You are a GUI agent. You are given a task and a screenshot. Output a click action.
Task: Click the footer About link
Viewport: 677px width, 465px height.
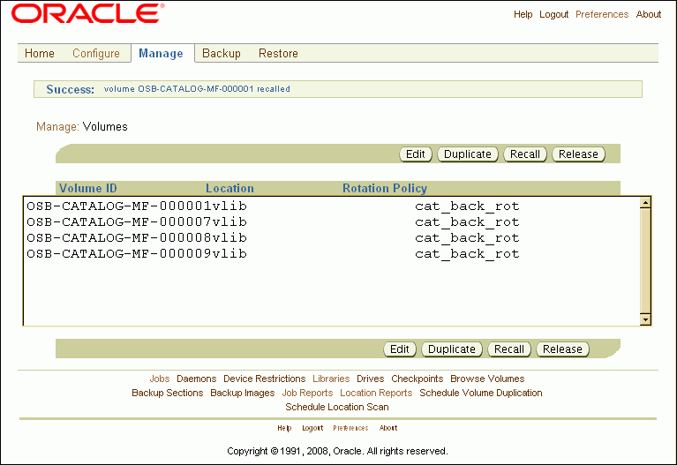click(x=388, y=428)
